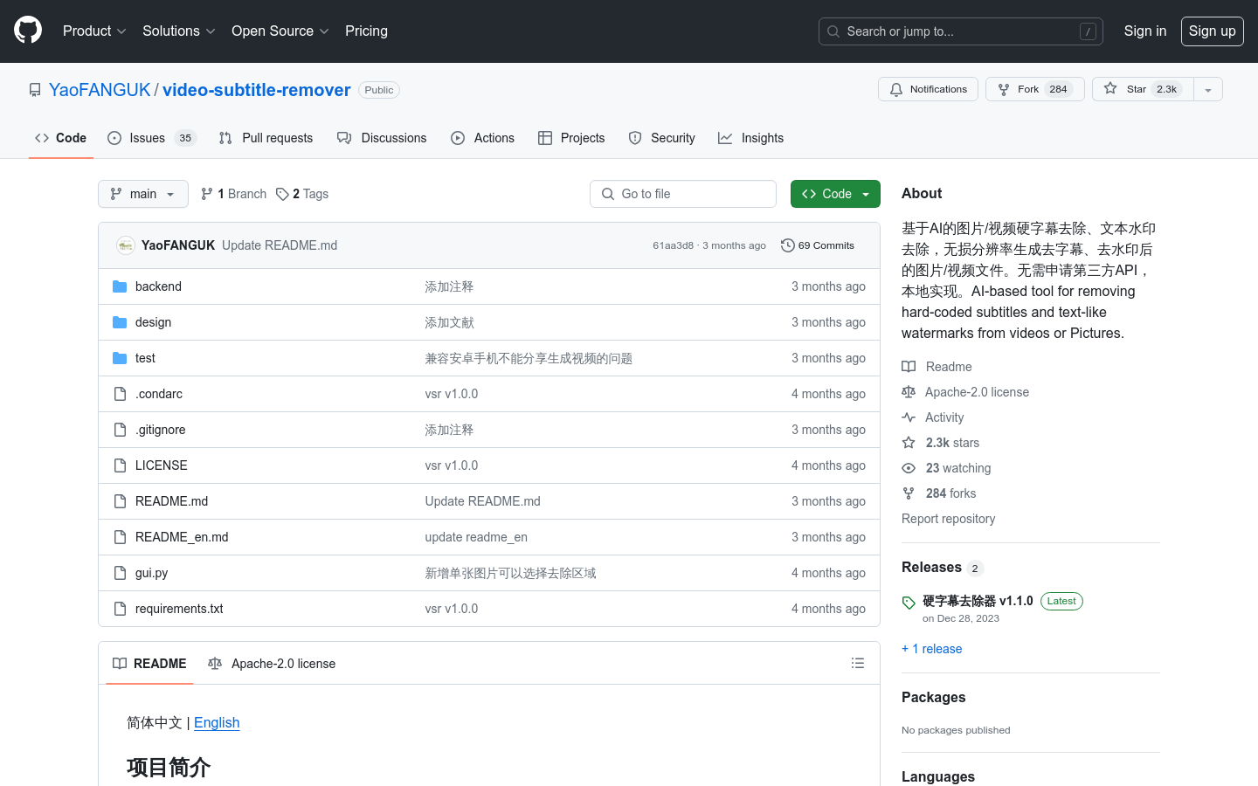Click the Pricing link

pyautogui.click(x=366, y=31)
